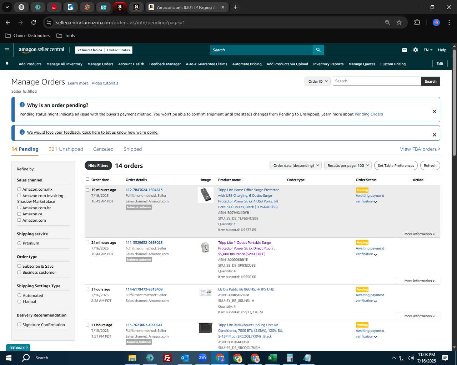Screen dimensions: 457x365
Task: Open the Results per page dropdown
Action: click(348, 165)
